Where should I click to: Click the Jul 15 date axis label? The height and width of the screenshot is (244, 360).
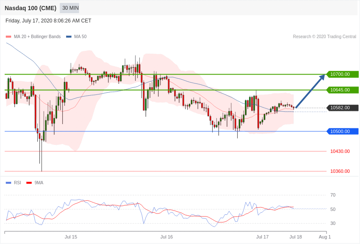(71, 237)
